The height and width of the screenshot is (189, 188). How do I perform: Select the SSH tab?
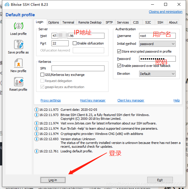(x=160, y=22)
